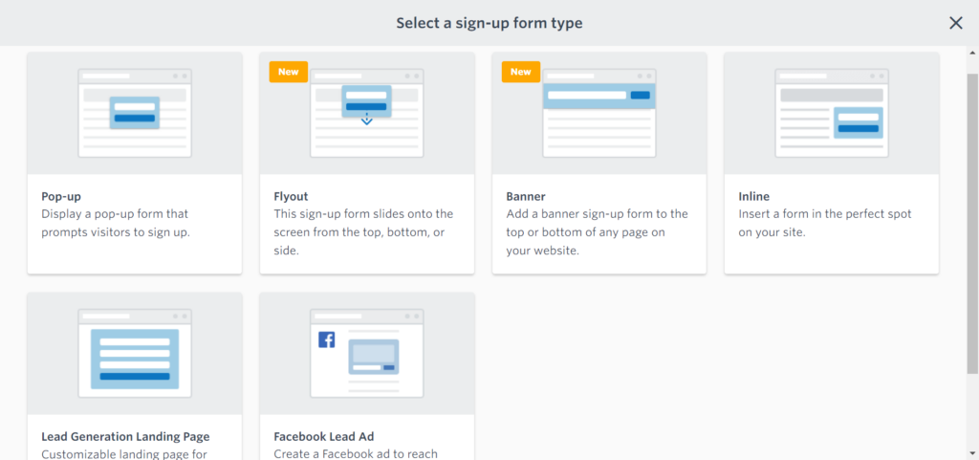
Task: Select the Facebook Lead Ad illustration
Action: pyautogui.click(x=367, y=353)
